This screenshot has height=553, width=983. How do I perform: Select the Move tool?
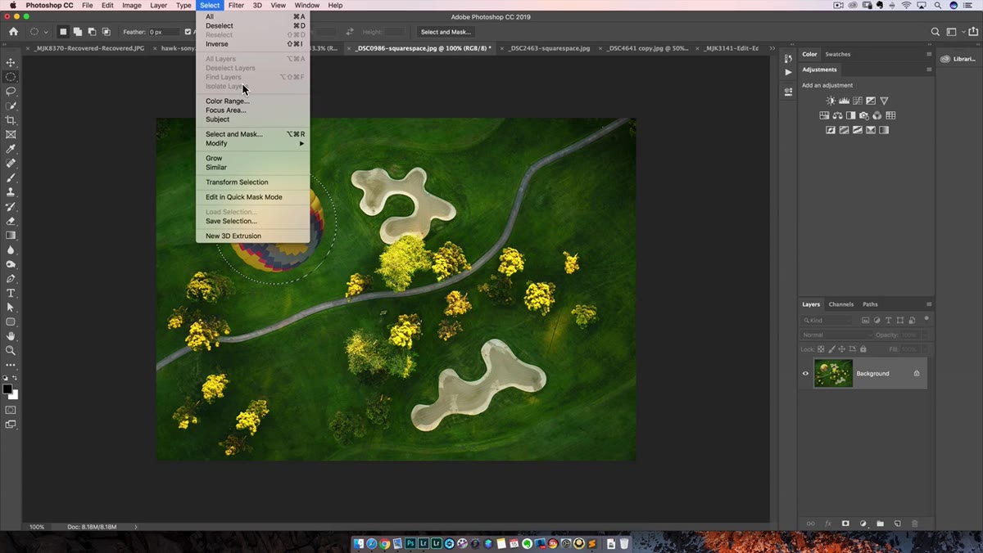pos(11,63)
